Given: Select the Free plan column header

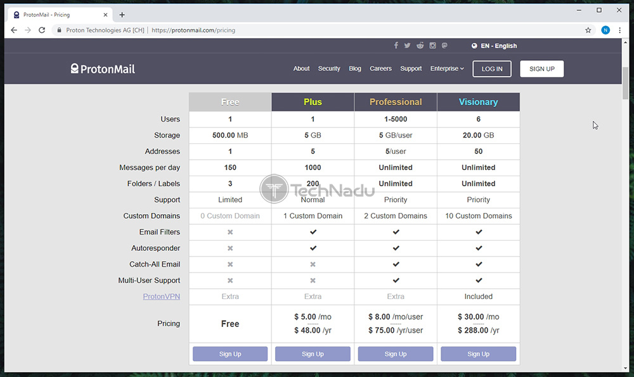Looking at the screenshot, I should pyautogui.click(x=230, y=102).
